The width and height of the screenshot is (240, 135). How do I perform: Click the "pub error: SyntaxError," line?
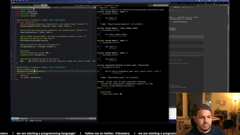pyautogui.click(x=31, y=78)
